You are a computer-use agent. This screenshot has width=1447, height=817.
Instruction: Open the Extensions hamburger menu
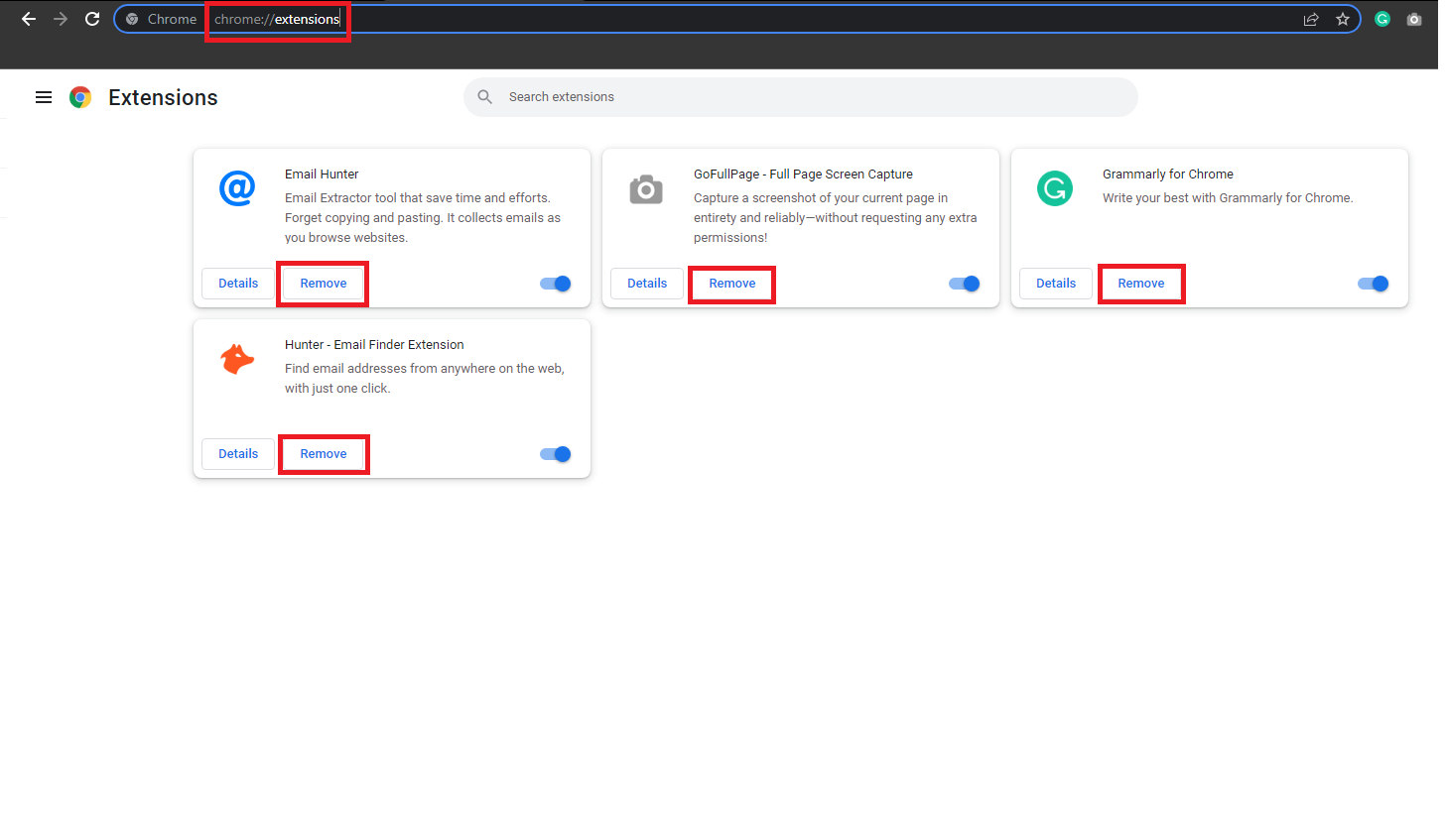[44, 97]
